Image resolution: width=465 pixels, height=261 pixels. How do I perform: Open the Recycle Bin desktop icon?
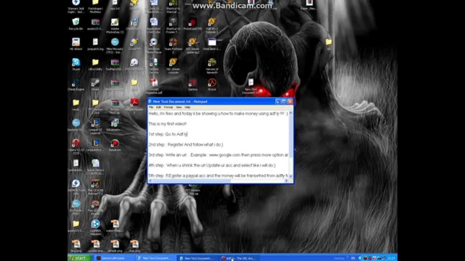(76, 24)
